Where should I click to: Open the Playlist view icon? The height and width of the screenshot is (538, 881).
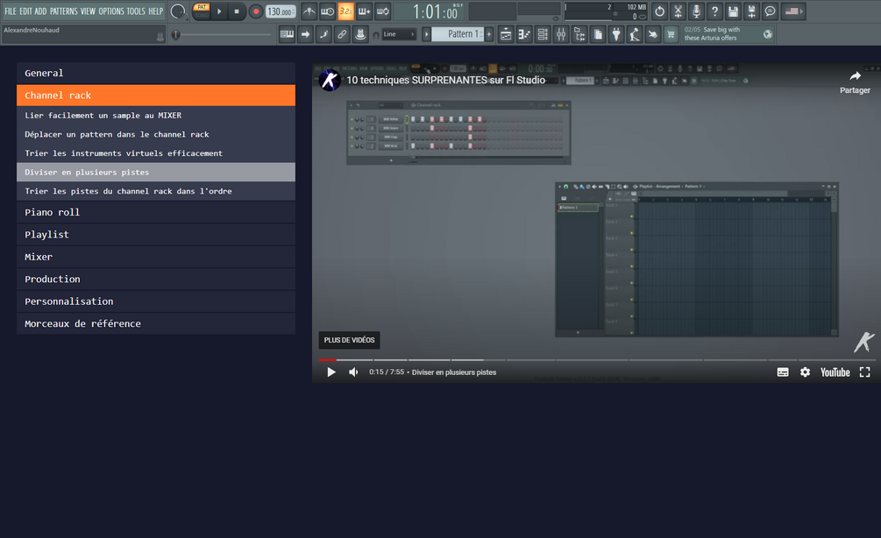[x=506, y=34]
